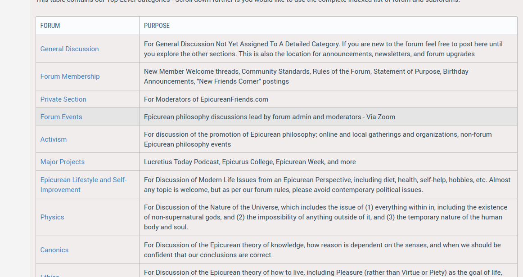Click the Lucretius Today Podcast description text
523x277 pixels.
[250, 162]
